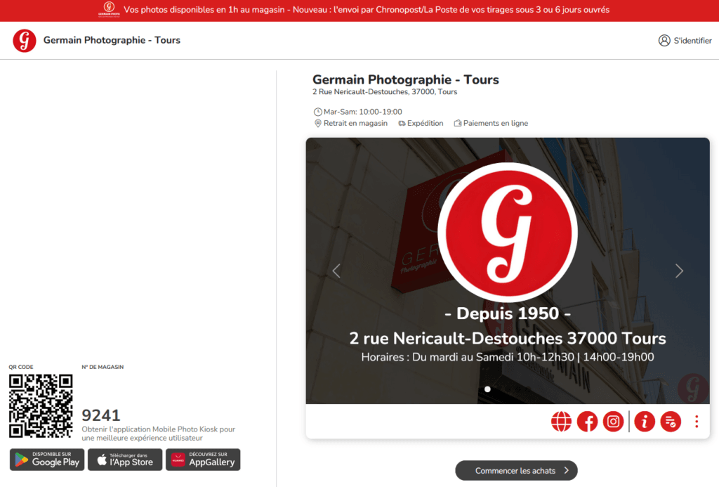This screenshot has height=487, width=719.
Task: Open the order list icon
Action: (x=671, y=422)
